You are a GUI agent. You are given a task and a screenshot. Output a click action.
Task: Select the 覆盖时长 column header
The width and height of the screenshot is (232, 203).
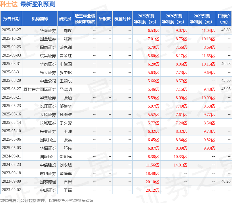click(x=122, y=19)
